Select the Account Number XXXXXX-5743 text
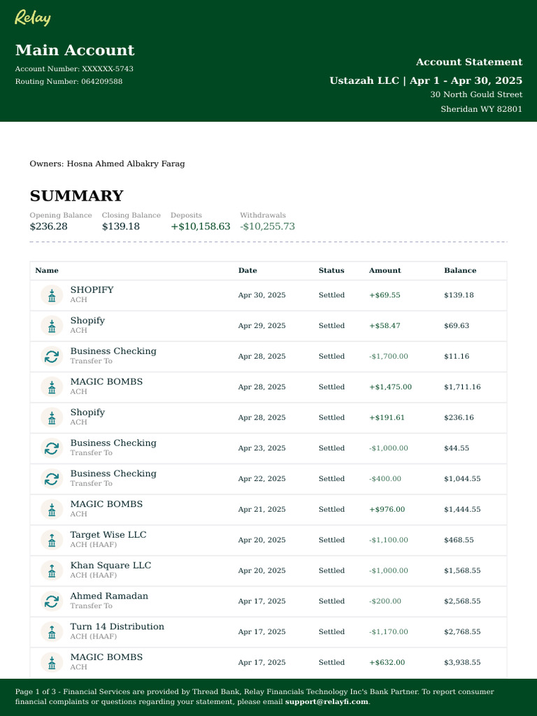The height and width of the screenshot is (716, 537). 74,69
